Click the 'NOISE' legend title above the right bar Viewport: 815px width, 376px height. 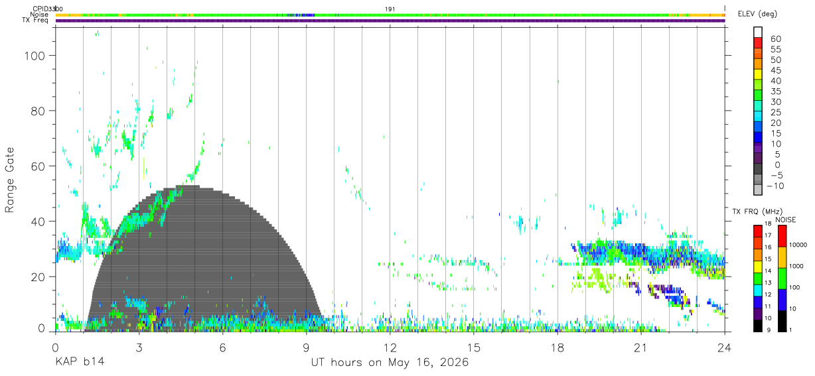(x=785, y=219)
